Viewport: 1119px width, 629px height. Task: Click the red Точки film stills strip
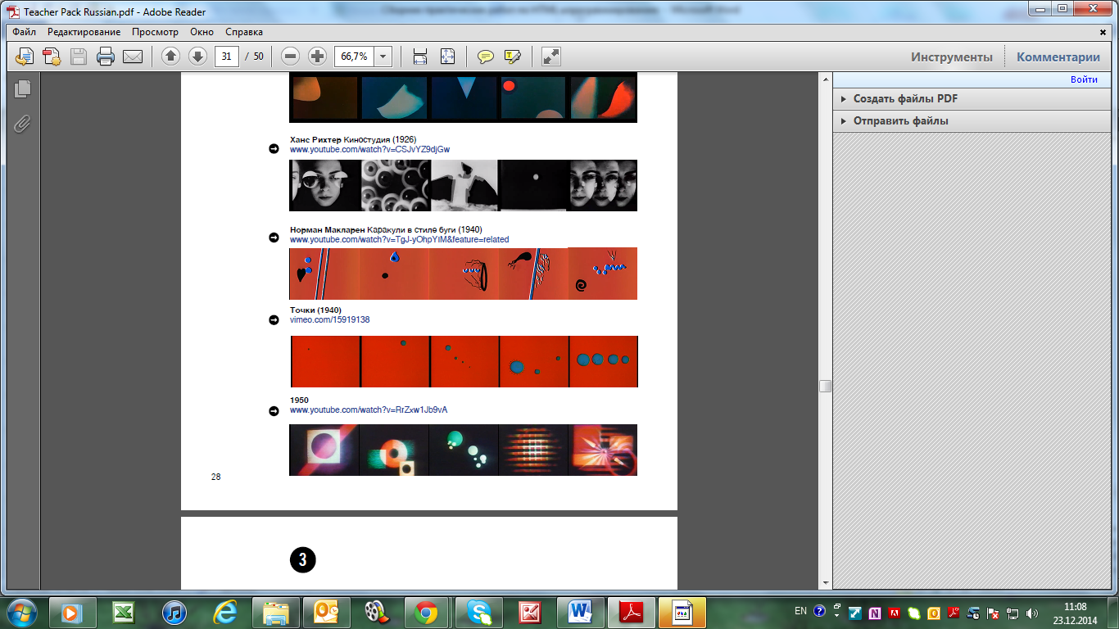(x=464, y=361)
